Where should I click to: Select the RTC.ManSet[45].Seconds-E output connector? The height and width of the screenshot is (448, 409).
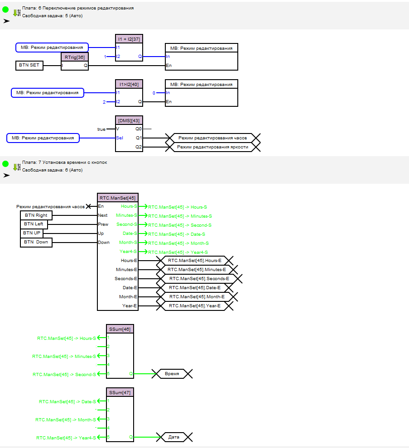[199, 279]
